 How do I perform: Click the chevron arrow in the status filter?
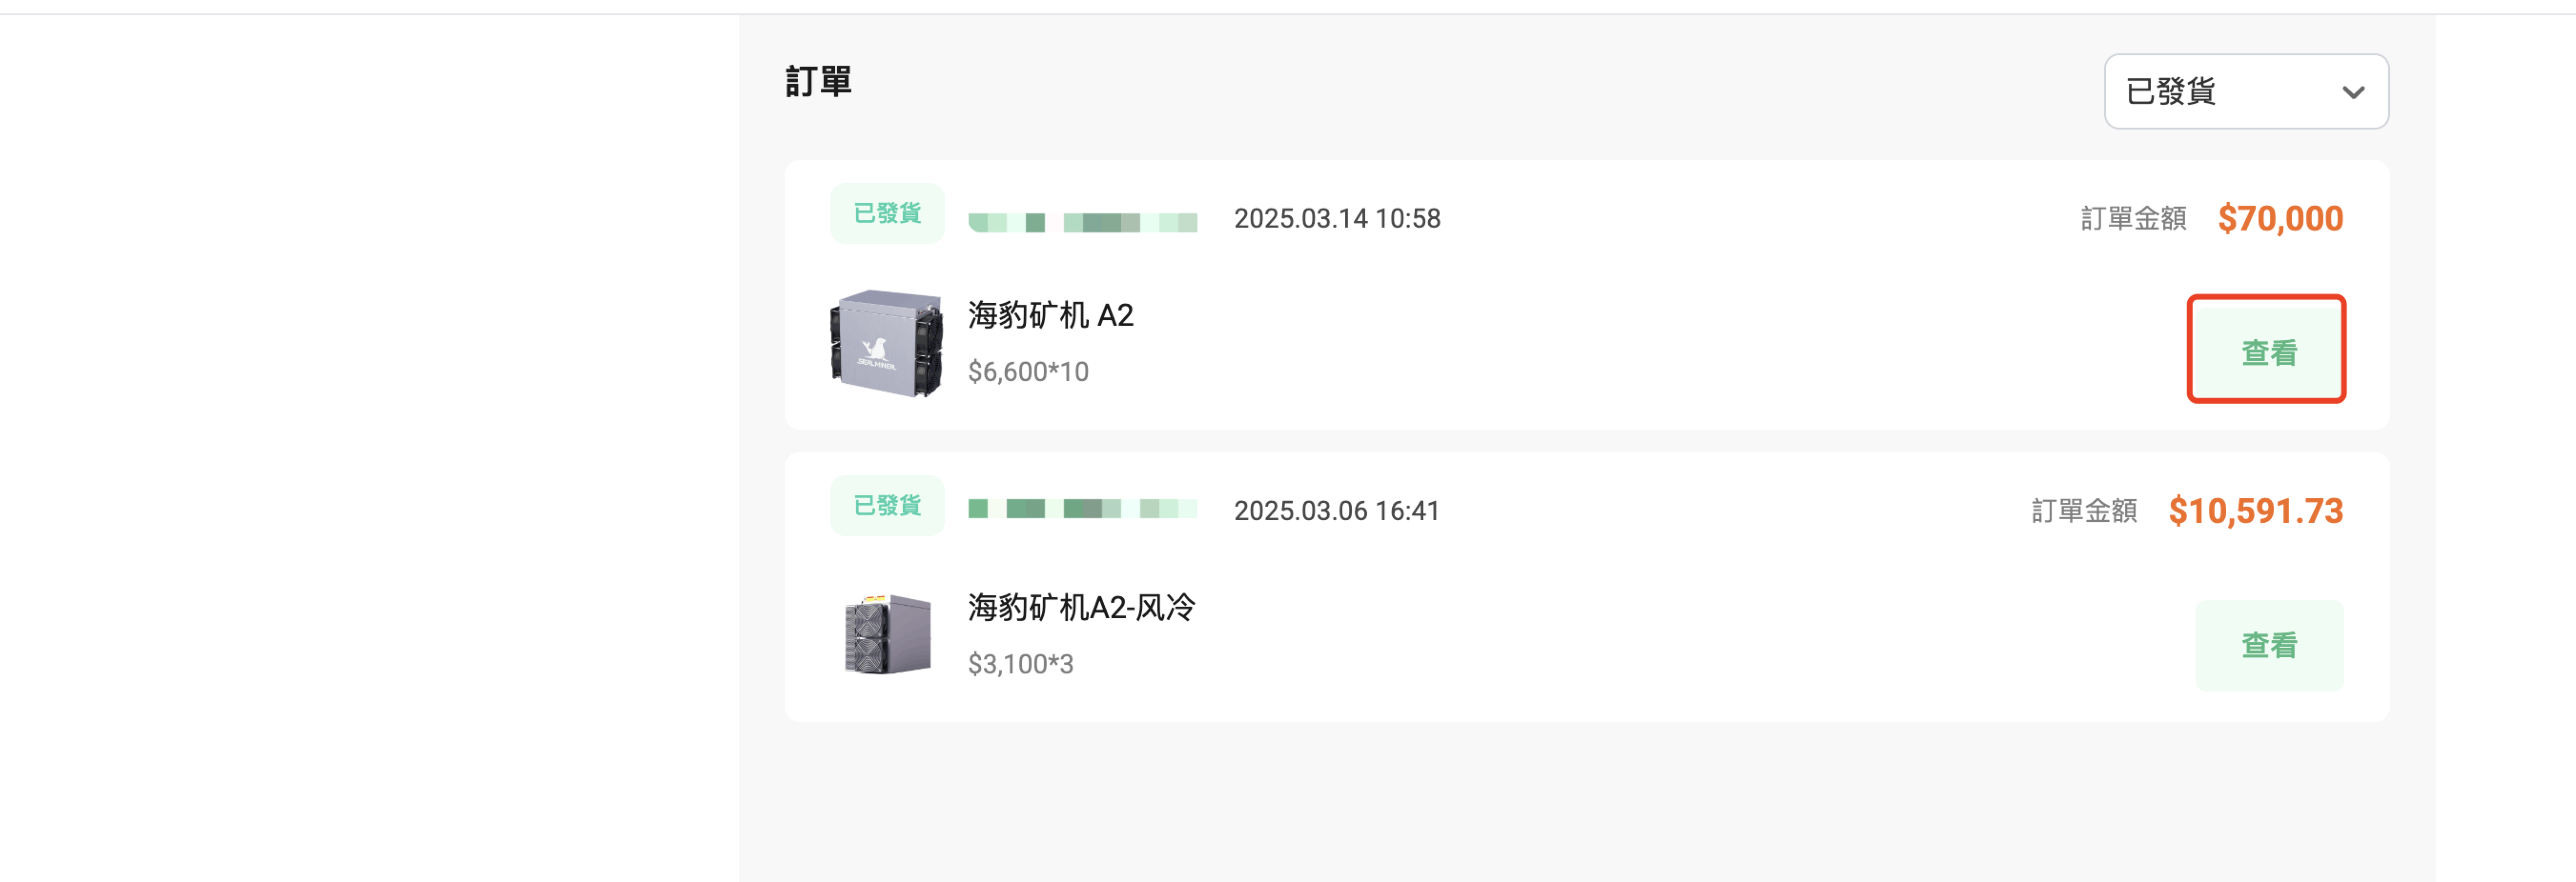(x=2353, y=92)
